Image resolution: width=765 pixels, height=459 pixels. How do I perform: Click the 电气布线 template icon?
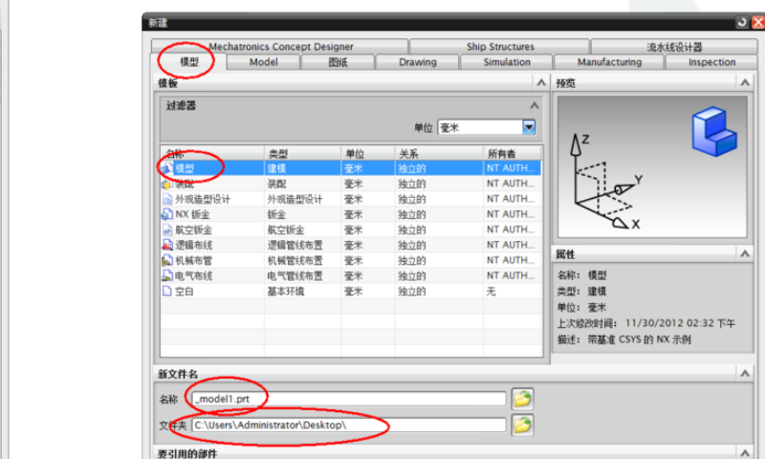tap(166, 275)
